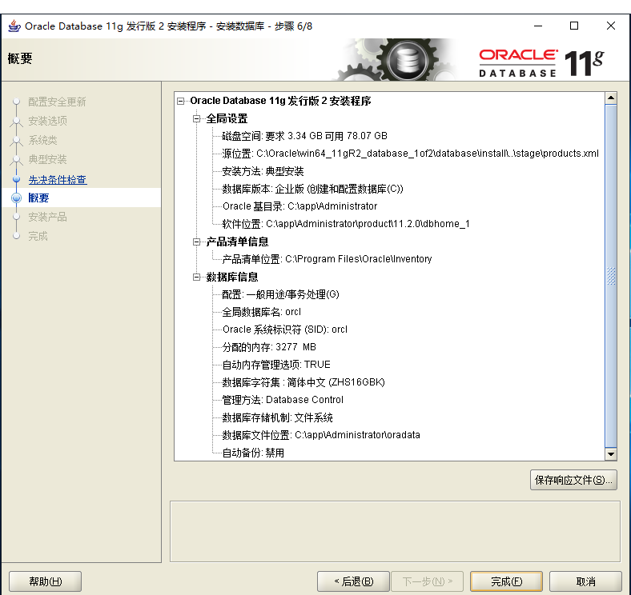Select the 源位置 products.xml row
The width and height of the screenshot is (631, 595).
[411, 154]
